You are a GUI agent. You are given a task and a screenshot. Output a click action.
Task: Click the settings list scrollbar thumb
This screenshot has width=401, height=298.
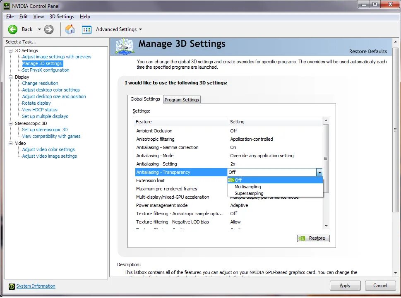point(326,159)
